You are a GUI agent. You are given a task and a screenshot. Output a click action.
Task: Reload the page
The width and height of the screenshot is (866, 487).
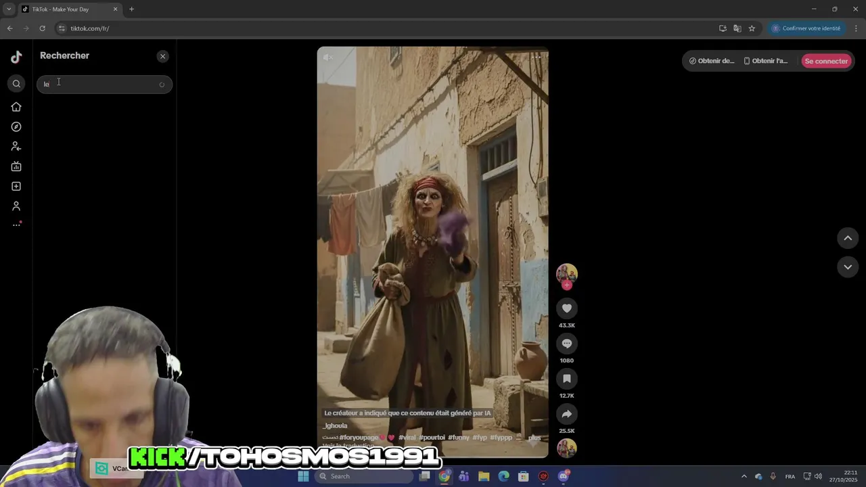pyautogui.click(x=42, y=28)
